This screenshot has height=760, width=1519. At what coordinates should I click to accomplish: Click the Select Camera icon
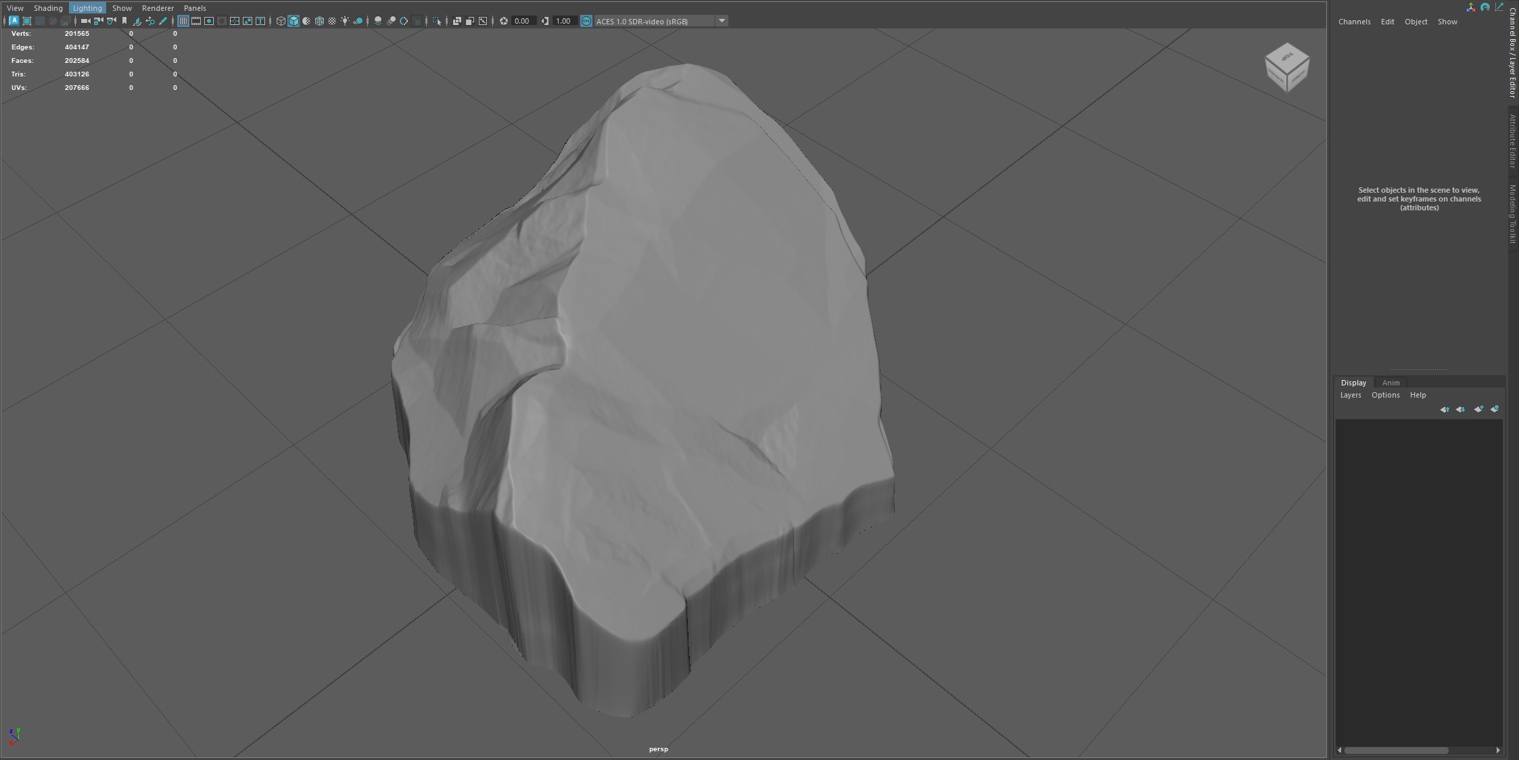(85, 21)
